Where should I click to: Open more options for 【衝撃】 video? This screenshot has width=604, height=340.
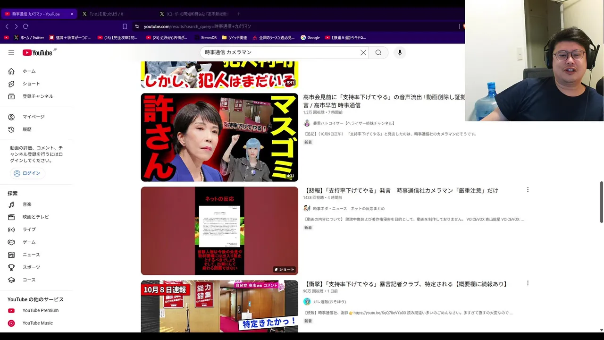tap(528, 283)
